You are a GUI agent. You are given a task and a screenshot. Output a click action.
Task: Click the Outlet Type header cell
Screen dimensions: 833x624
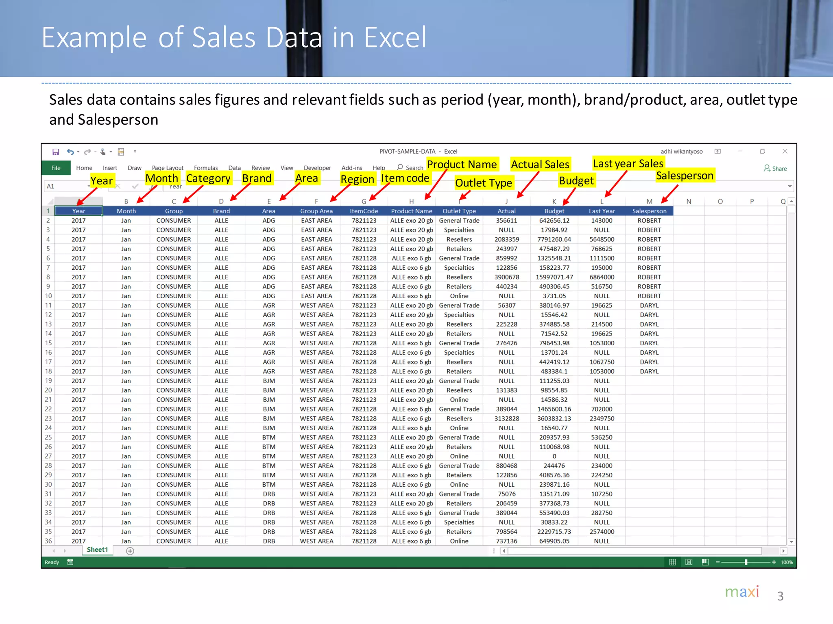(459, 211)
